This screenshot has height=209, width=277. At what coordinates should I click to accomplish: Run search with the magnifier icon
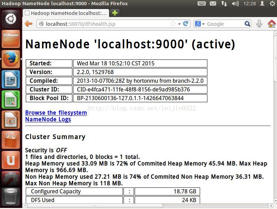point(247,24)
